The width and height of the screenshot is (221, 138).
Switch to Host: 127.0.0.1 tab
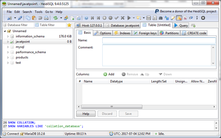(x=89, y=26)
